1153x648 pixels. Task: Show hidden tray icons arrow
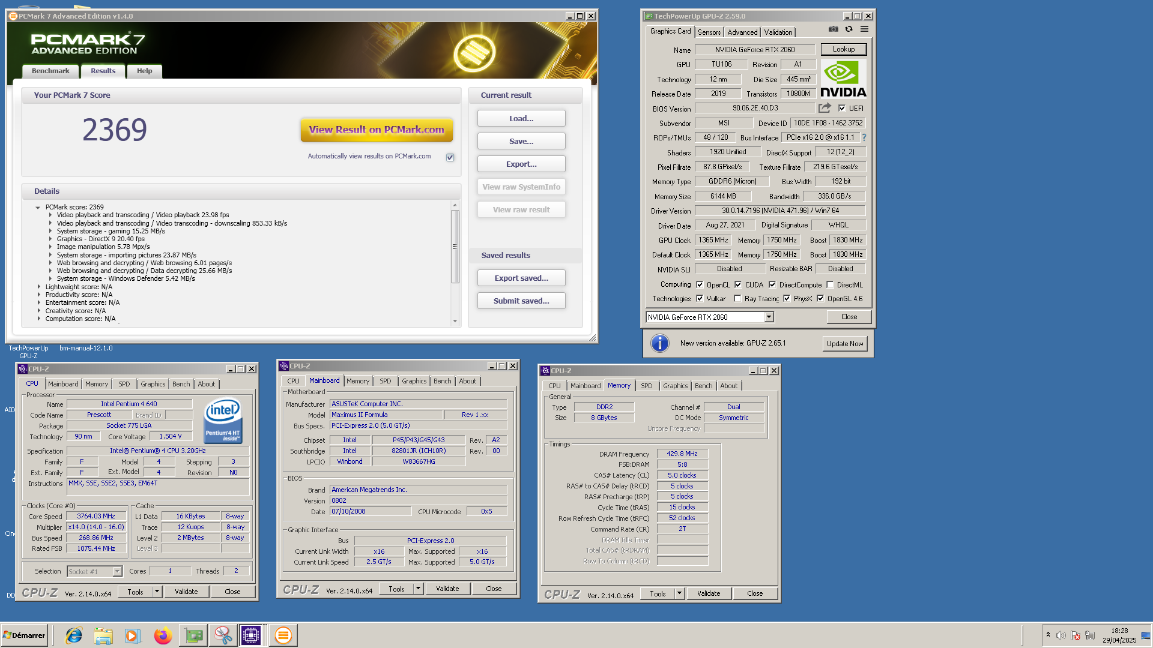(1048, 635)
